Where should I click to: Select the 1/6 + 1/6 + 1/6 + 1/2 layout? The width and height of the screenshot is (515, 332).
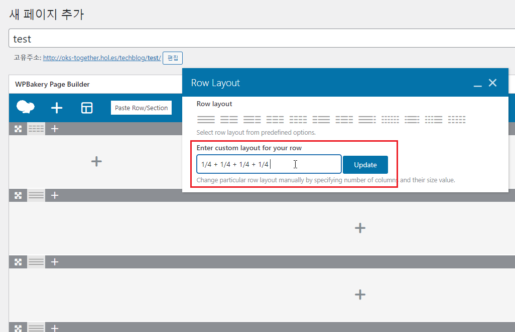pos(434,120)
